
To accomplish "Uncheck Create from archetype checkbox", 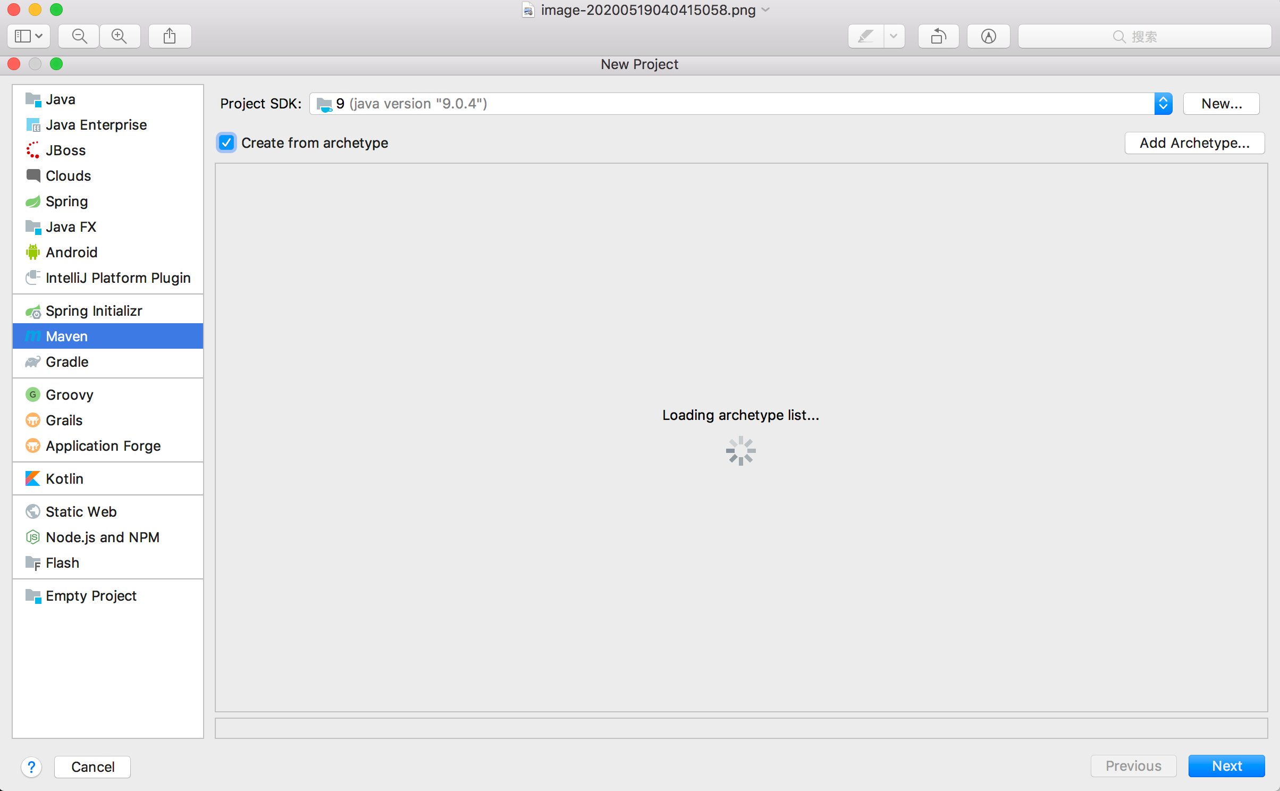I will pyautogui.click(x=226, y=142).
